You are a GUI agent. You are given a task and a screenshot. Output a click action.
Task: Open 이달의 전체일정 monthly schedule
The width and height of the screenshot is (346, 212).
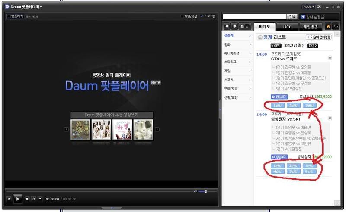click(319, 37)
